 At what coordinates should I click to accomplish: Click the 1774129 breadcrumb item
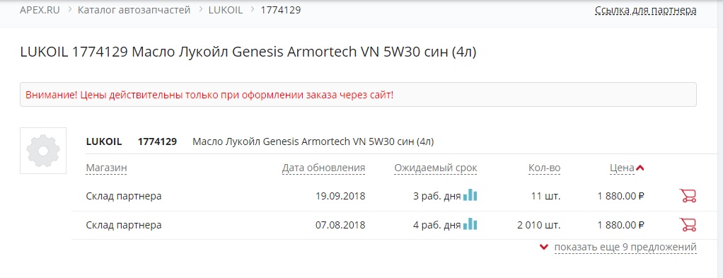[x=281, y=10]
